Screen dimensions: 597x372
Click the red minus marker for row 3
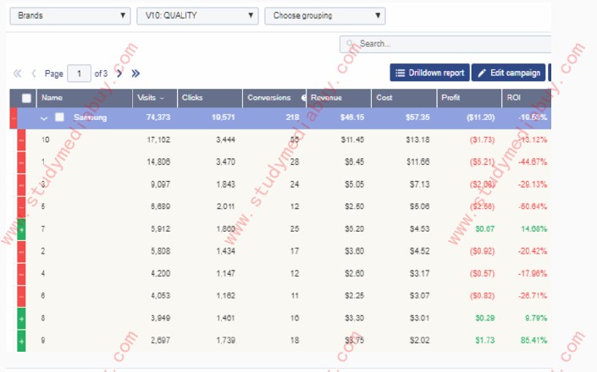[x=21, y=185]
